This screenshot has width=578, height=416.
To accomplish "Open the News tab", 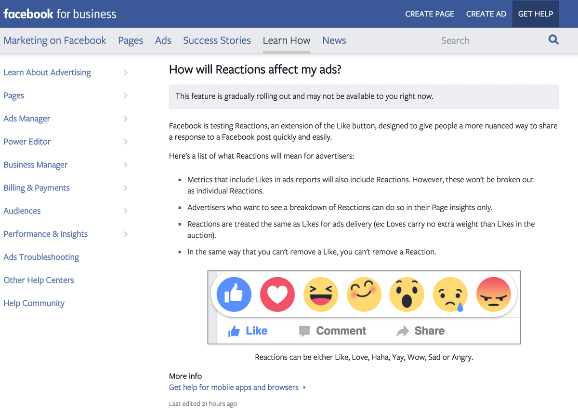I will pos(334,40).
